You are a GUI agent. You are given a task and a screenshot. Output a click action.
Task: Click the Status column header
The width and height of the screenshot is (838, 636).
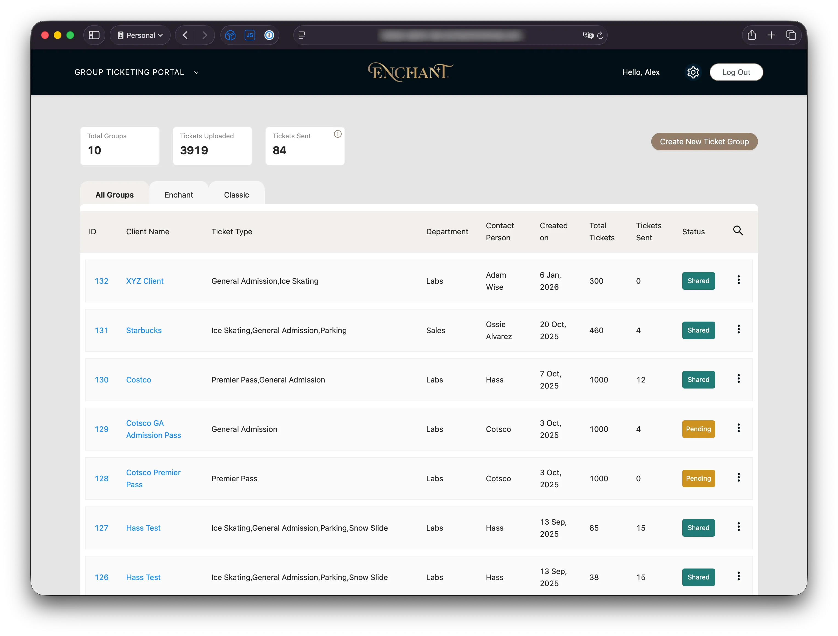[x=693, y=232]
